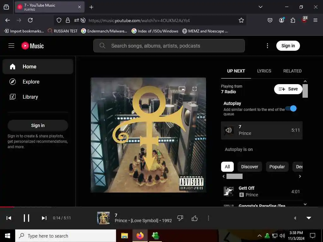Click the extension icon with the 23 badge
Screen dimensions: 323x242
click(x=304, y=20)
